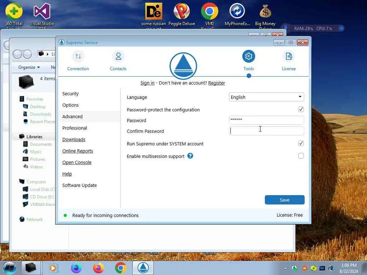Open the 'some russian' De desktop icon
The image size is (367, 275).
[x=153, y=15]
